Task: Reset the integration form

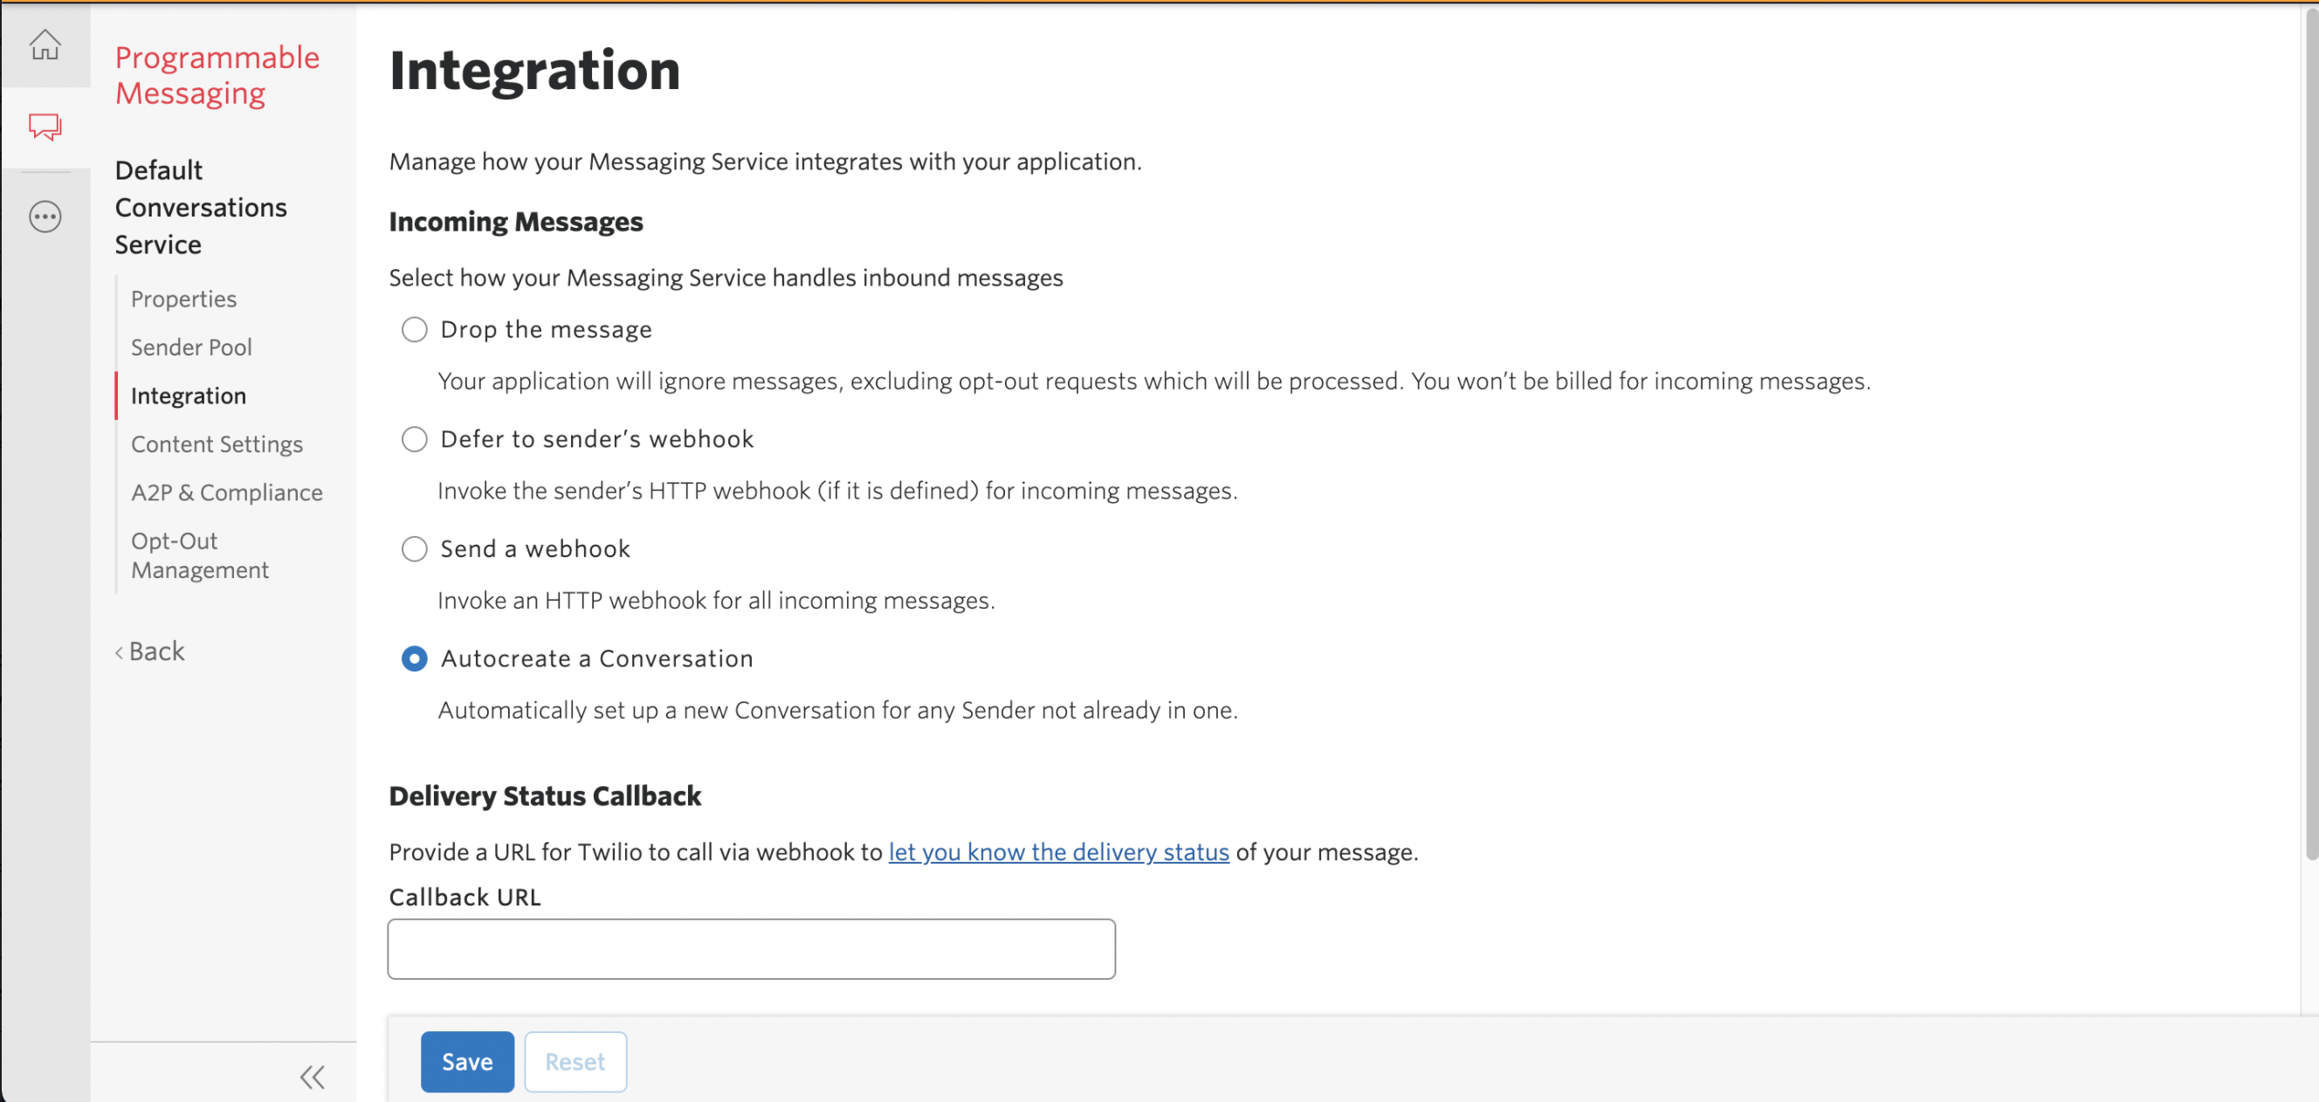Action: tap(575, 1061)
